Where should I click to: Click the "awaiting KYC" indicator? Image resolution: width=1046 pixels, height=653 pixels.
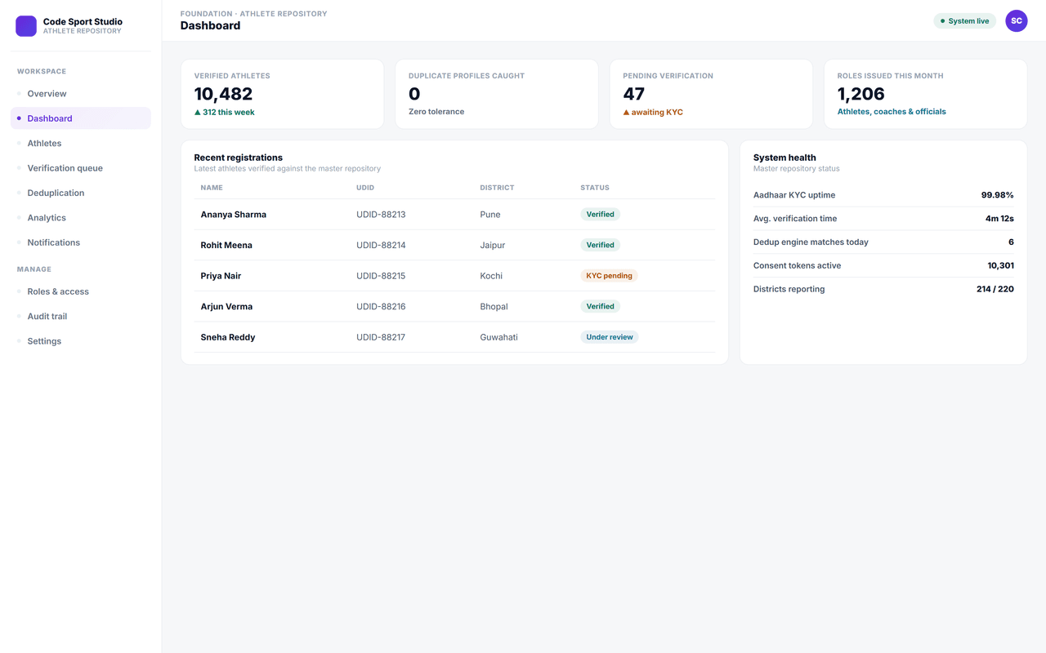point(653,113)
